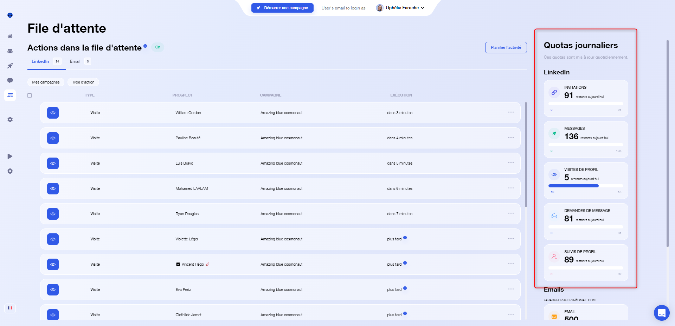
Task: Click info icon beside queue actions title
Action: (x=145, y=46)
